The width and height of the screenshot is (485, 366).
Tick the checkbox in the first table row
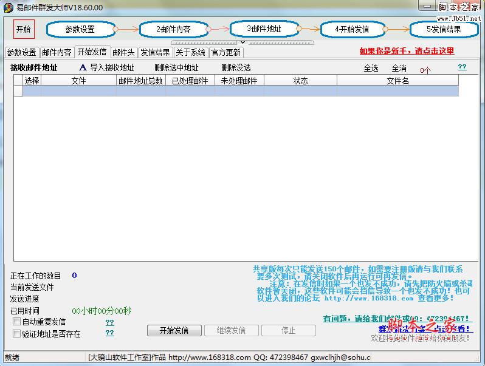click(x=32, y=91)
